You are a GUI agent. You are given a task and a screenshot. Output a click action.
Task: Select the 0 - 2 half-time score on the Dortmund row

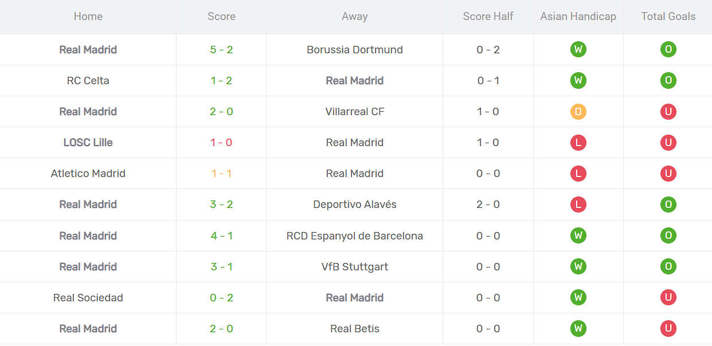(488, 49)
